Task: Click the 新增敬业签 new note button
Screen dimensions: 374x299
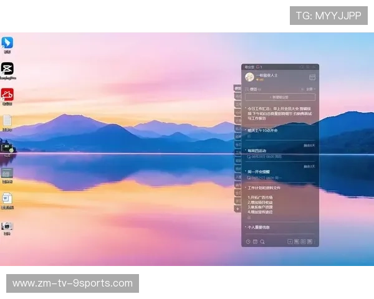Action: point(280,97)
